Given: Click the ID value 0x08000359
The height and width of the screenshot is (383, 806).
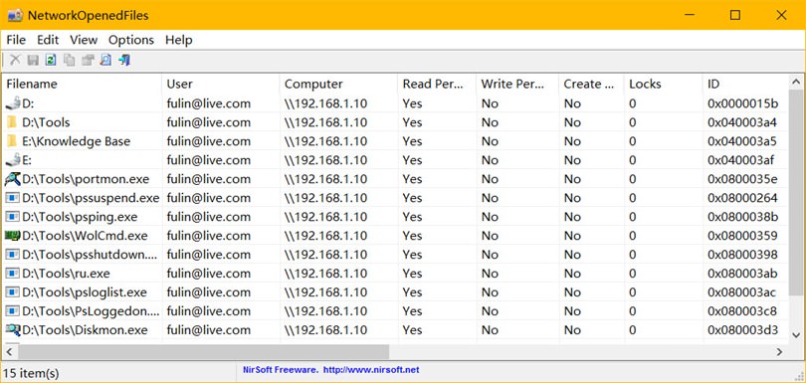Looking at the screenshot, I should (x=742, y=236).
